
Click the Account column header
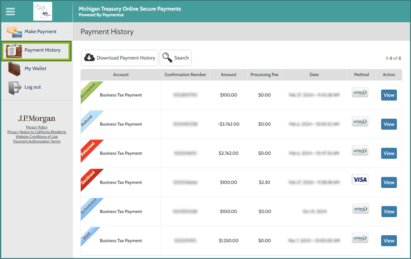point(121,75)
